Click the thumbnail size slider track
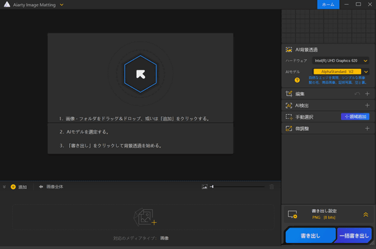This screenshot has width=376, height=249. 238,187
